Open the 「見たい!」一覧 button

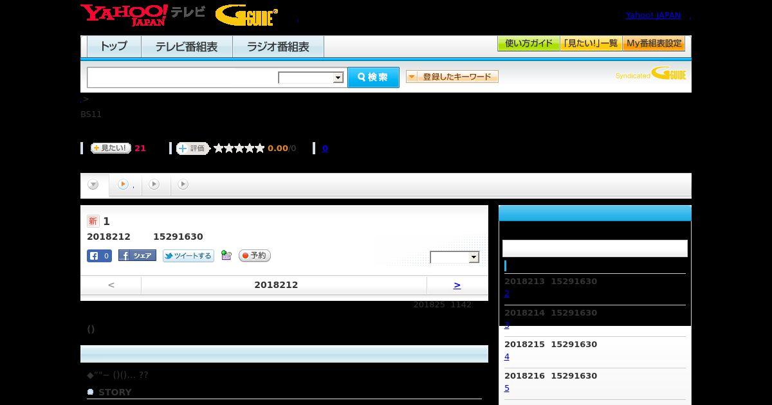pyautogui.click(x=591, y=44)
